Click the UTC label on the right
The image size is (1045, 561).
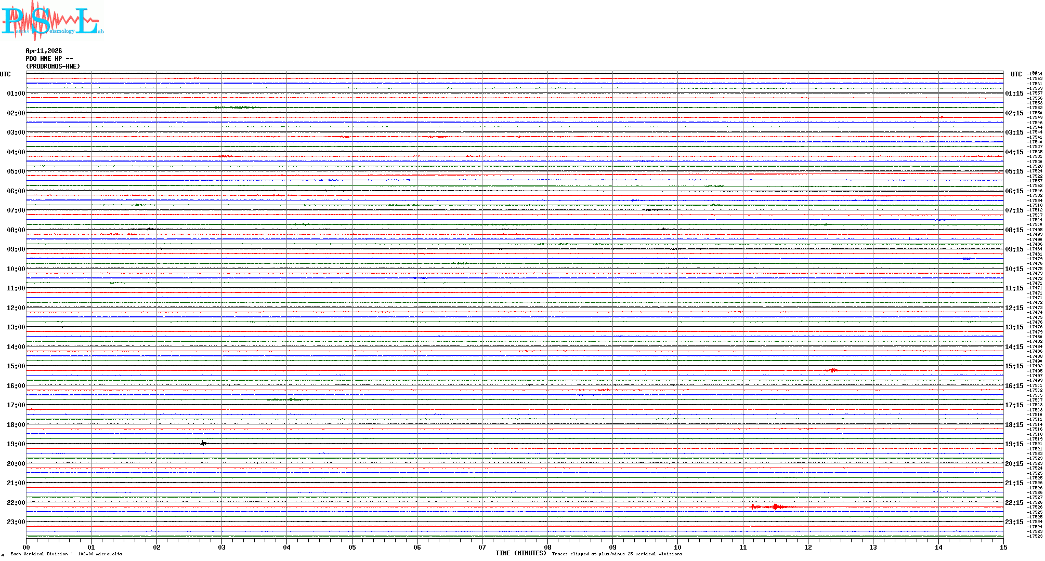1016,74
